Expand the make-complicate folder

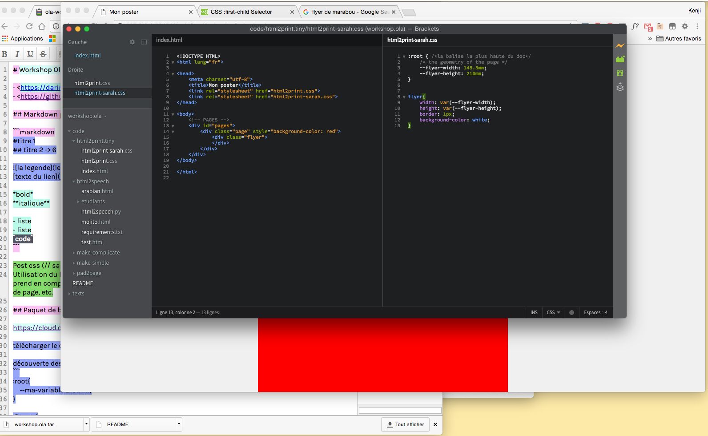[74, 253]
